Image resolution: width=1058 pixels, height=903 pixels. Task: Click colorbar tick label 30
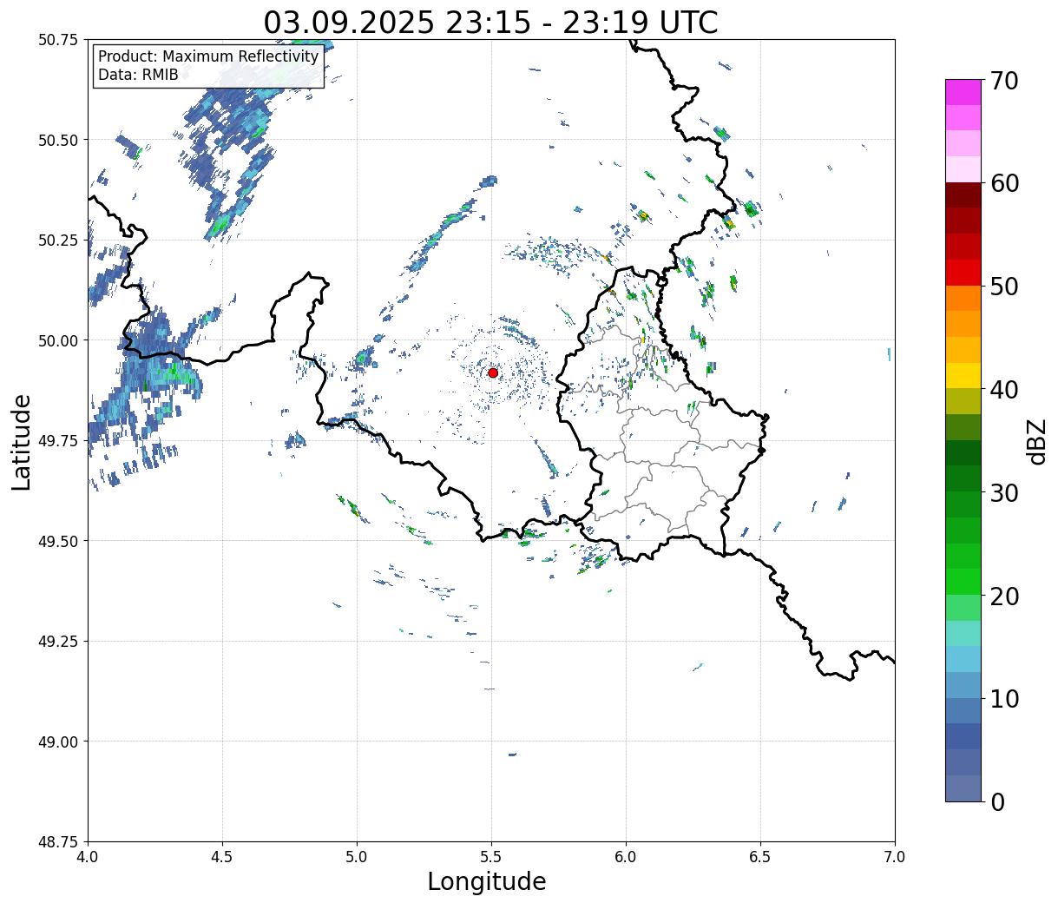point(1004,492)
